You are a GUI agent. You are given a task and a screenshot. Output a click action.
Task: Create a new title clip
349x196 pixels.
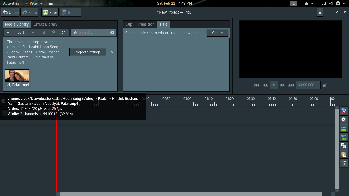[x=217, y=33]
